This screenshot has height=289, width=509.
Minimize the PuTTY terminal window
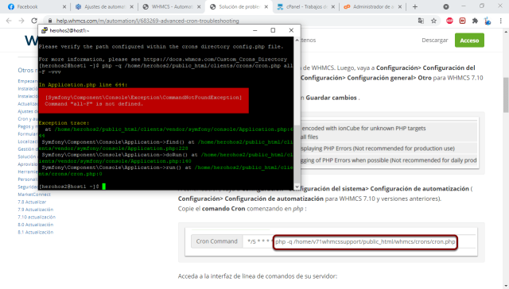[254, 30]
